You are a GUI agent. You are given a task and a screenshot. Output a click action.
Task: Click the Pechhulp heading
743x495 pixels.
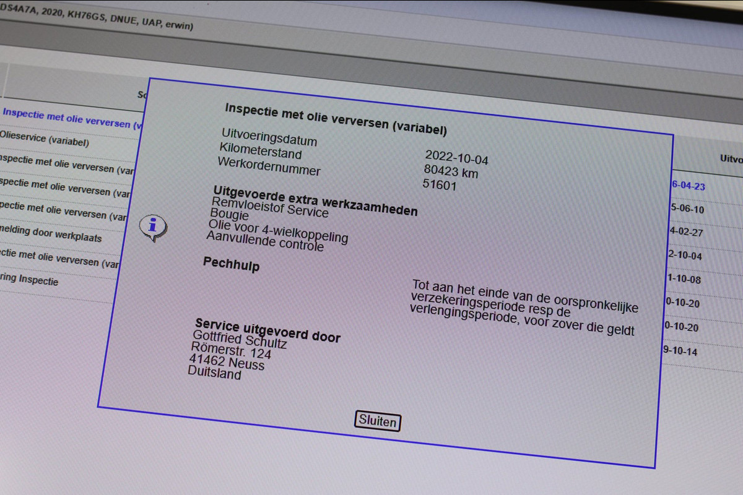point(231,265)
